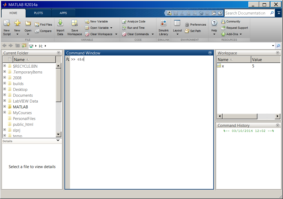The image size is (283, 199).
Task: Sort Workspace by Value column
Action: tap(266, 59)
